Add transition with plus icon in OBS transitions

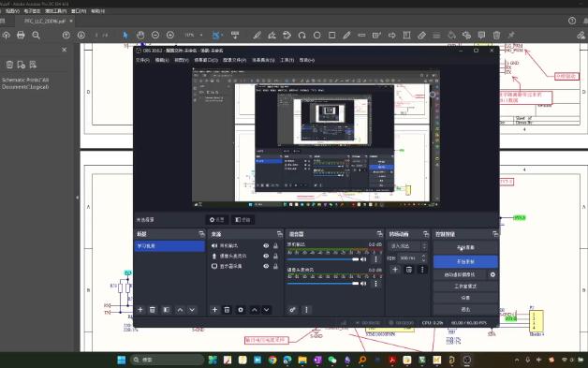point(395,270)
